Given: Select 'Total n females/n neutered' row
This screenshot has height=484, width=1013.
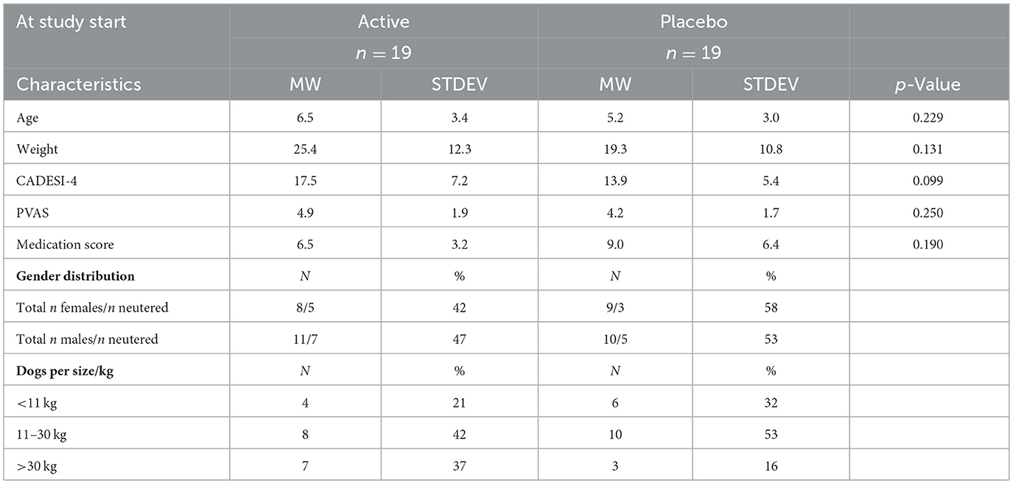Looking at the screenshot, I should [92, 307].
